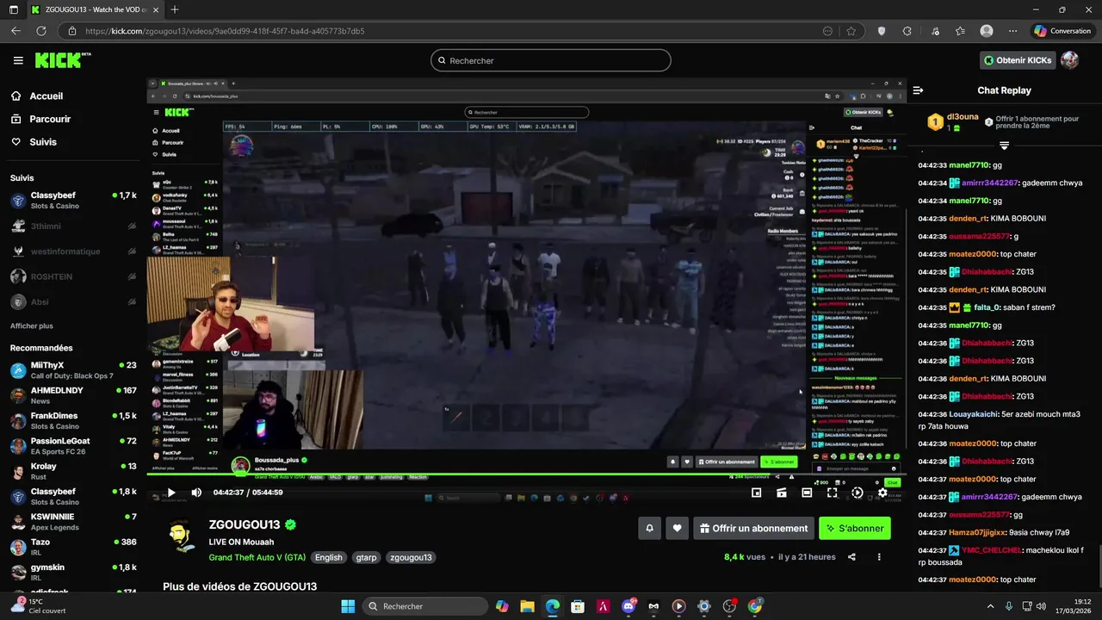The image size is (1102, 620).
Task: Go back in the browser
Action: (x=15, y=31)
